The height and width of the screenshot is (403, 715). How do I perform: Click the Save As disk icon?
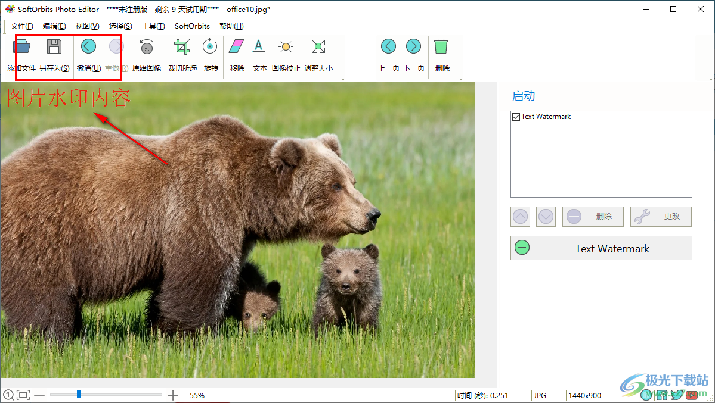point(54,46)
